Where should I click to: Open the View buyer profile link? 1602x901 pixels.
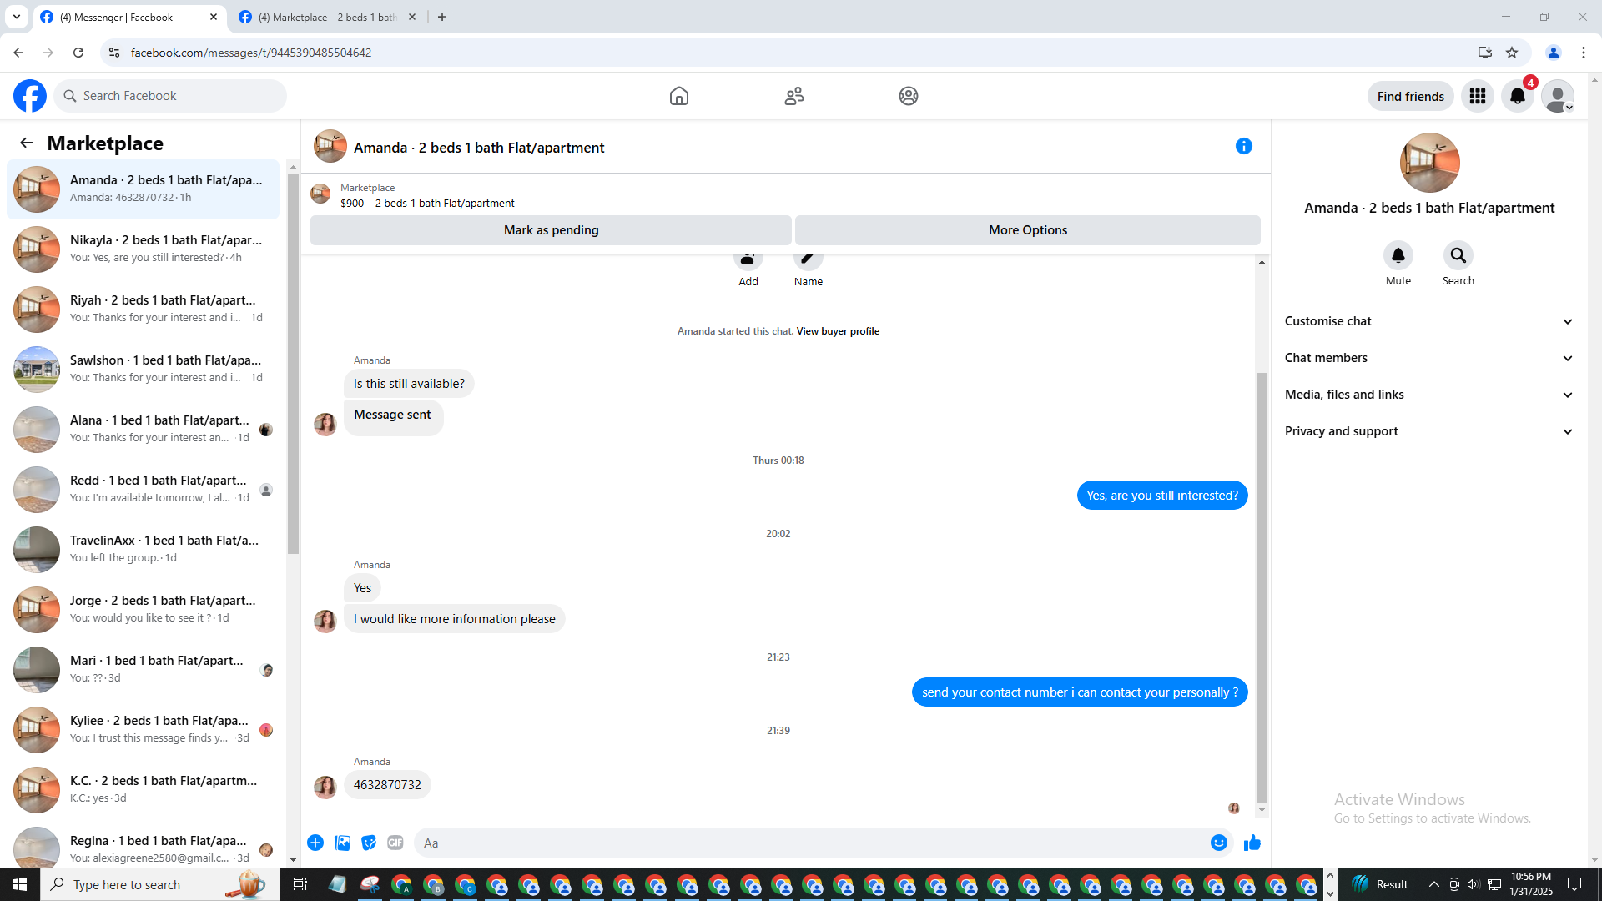pos(838,331)
